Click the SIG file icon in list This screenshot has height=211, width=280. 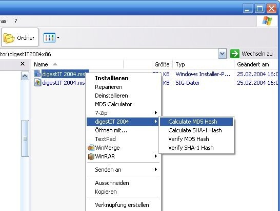(37, 83)
